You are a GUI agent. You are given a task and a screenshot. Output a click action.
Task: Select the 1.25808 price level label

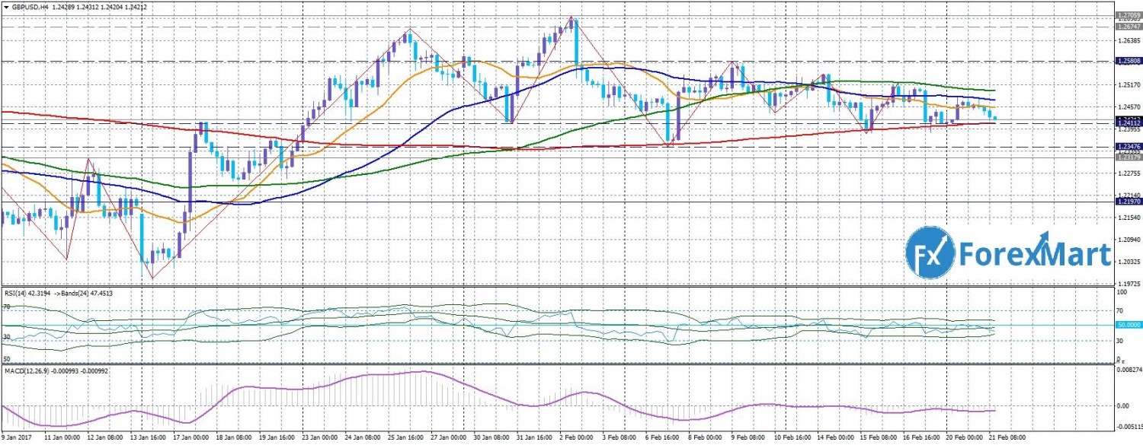pyautogui.click(x=1128, y=61)
